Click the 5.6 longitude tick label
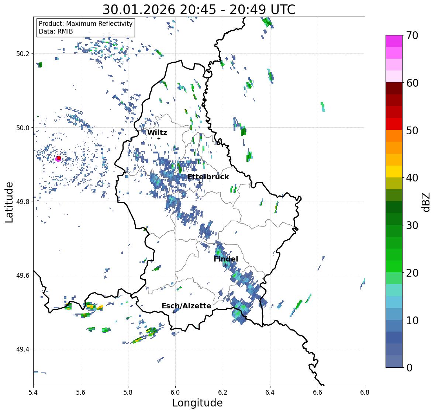This screenshot has height=412, width=435. 81,392
